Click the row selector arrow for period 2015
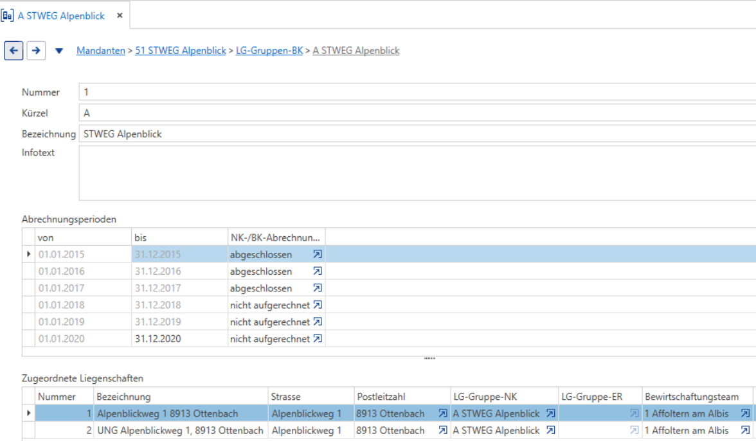This screenshot has height=441, width=756. coord(28,254)
